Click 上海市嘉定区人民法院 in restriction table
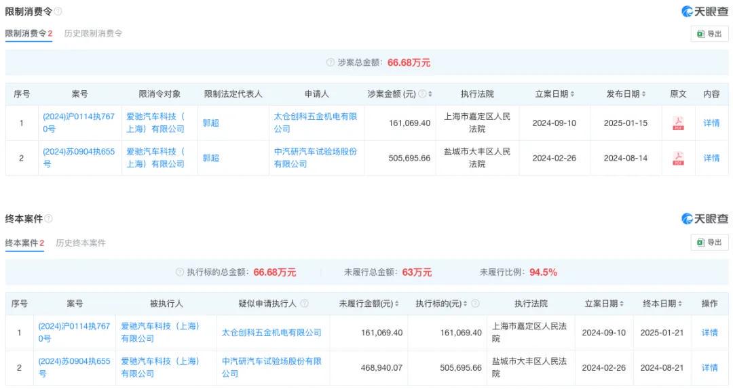 click(477, 123)
